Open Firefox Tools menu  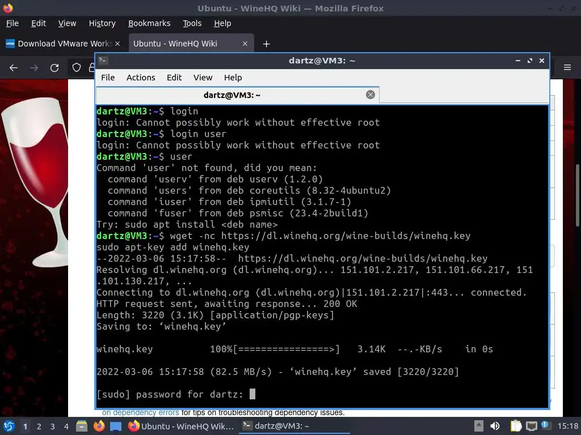point(192,23)
